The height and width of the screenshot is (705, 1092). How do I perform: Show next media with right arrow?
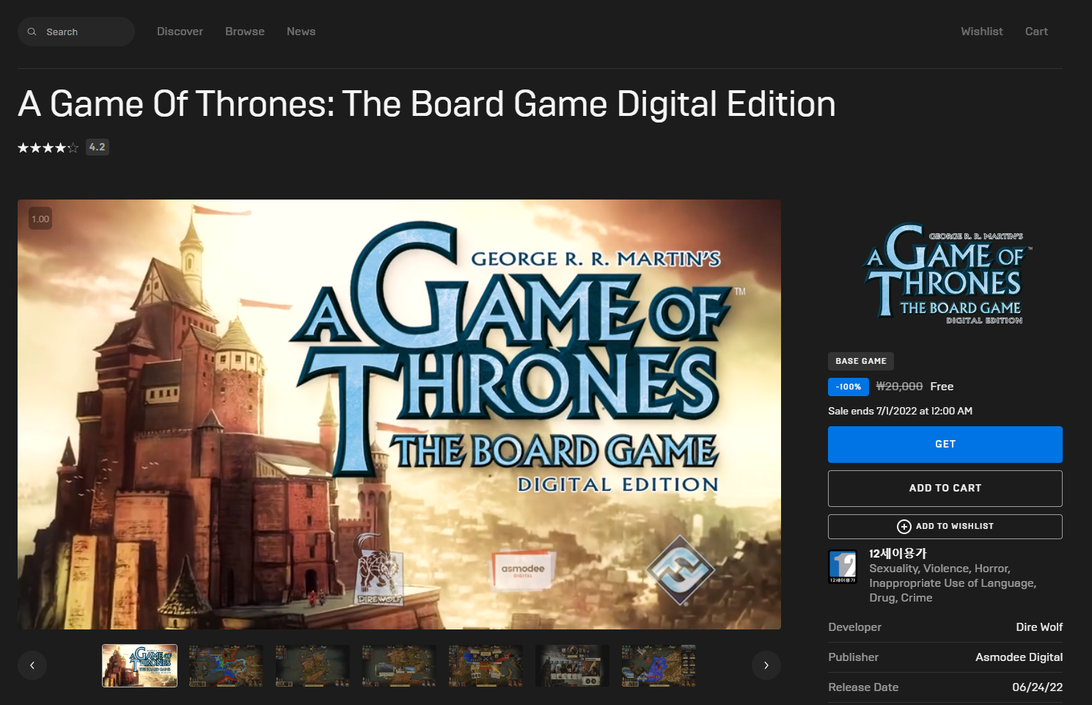[766, 665]
